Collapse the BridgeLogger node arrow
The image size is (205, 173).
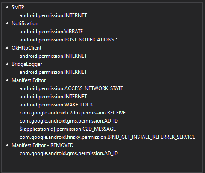7,64
